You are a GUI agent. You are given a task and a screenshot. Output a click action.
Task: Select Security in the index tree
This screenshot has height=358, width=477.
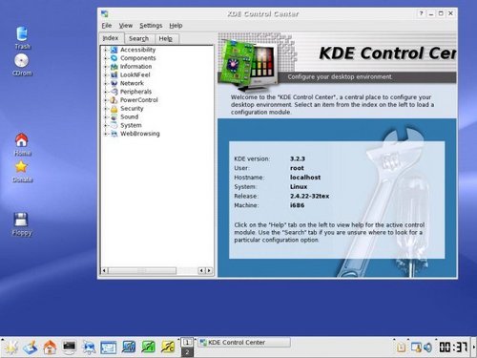tap(132, 109)
